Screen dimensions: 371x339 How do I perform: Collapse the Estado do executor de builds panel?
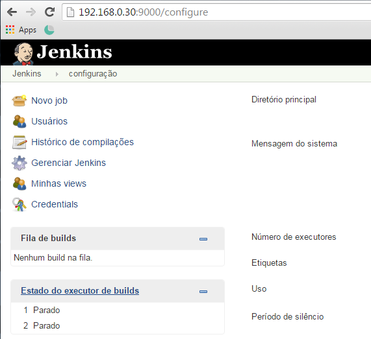(203, 292)
